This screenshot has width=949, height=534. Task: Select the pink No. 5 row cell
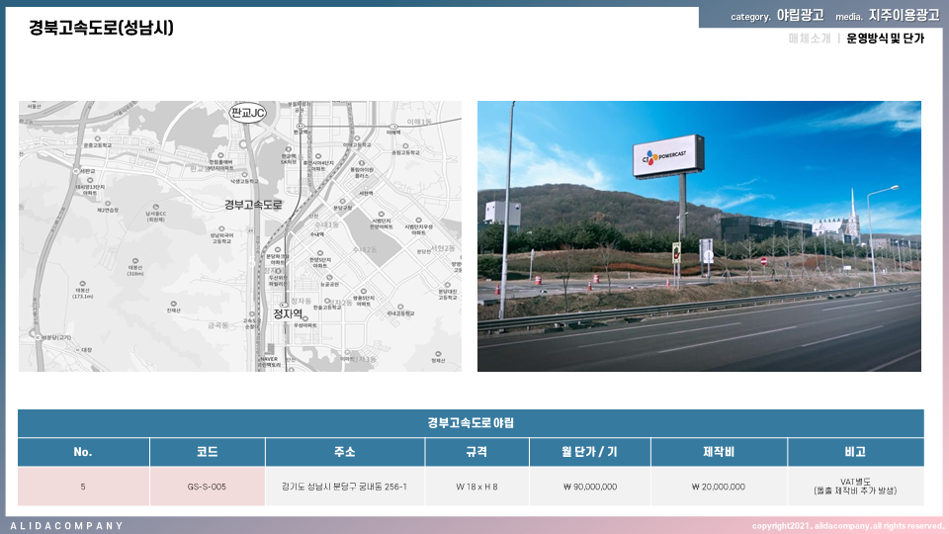pos(83,487)
